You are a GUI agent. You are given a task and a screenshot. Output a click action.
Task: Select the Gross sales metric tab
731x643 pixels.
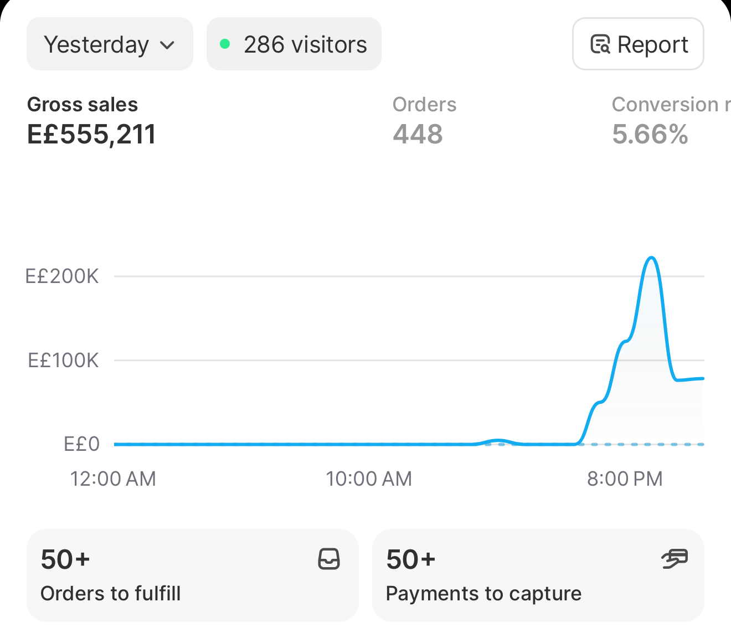(x=91, y=121)
